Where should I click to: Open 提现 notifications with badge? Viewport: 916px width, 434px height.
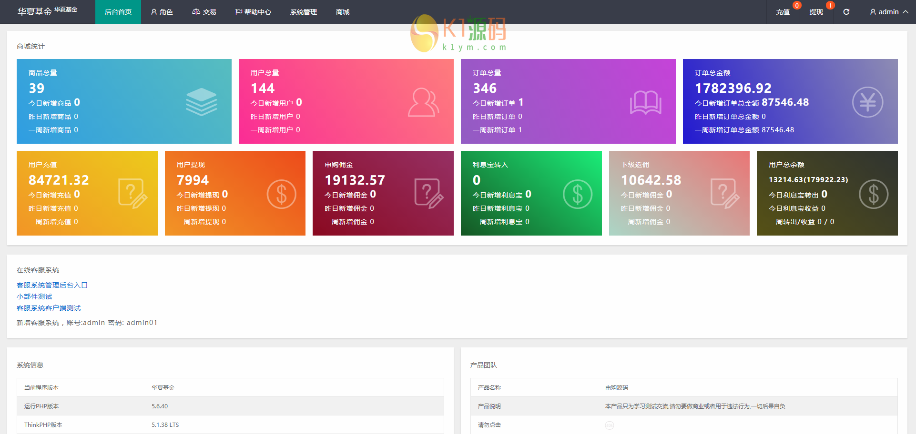816,12
